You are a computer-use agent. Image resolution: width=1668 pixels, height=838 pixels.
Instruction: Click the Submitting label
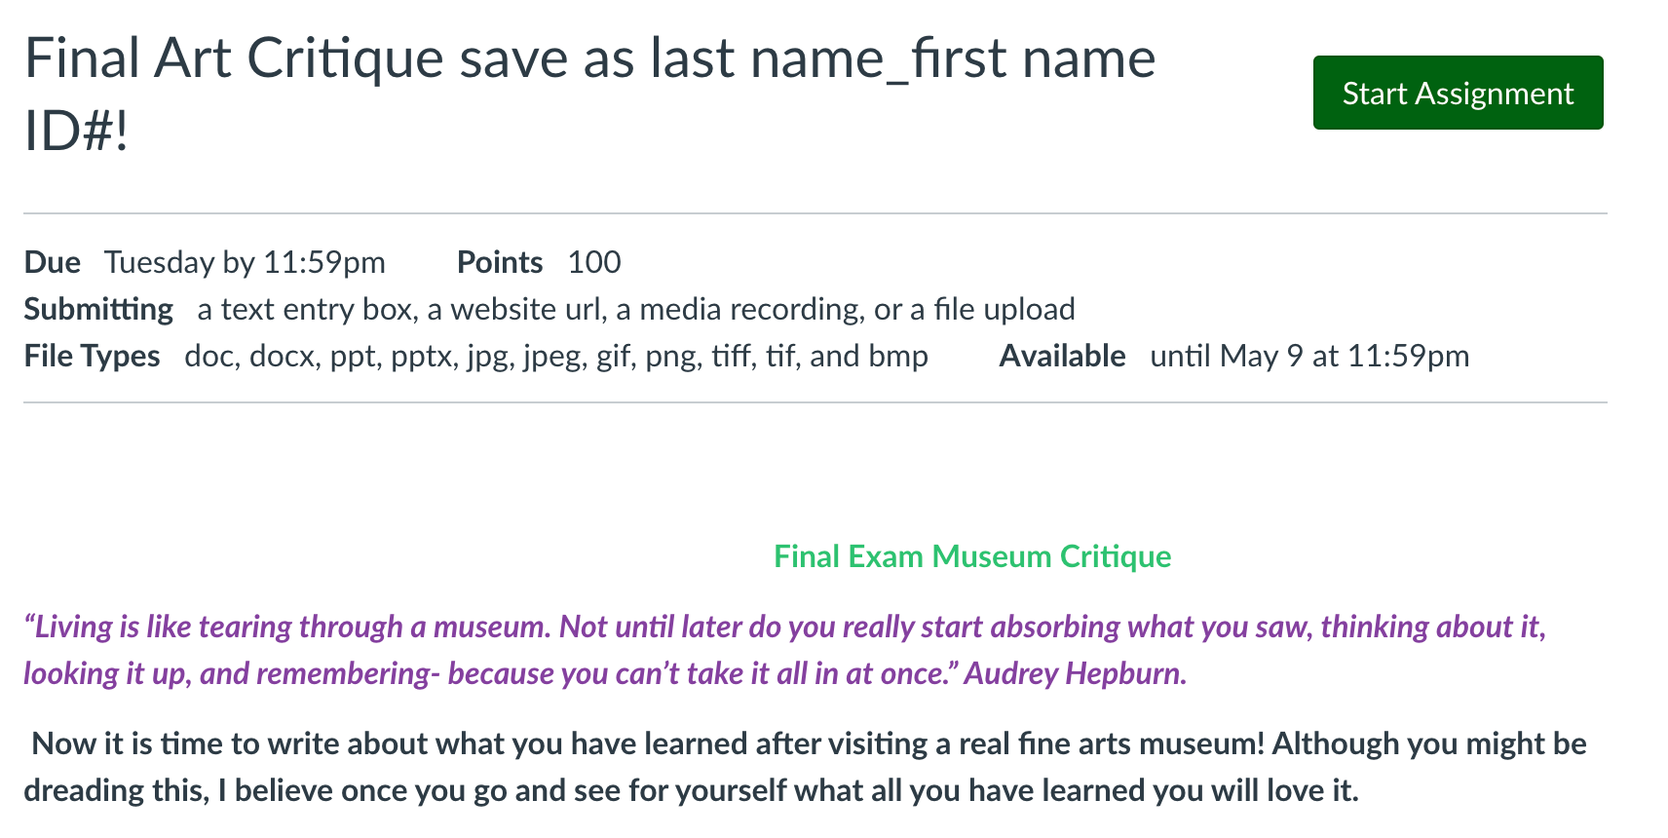(x=98, y=309)
